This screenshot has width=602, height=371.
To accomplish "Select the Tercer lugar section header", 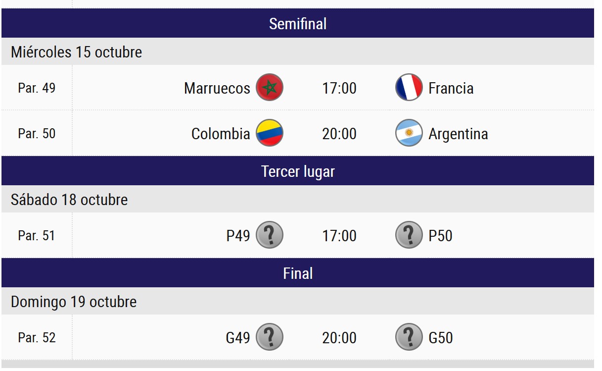I will click(x=298, y=171).
